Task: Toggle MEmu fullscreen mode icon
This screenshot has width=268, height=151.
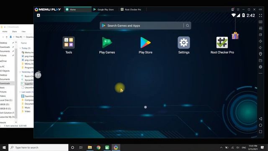Action: (260, 16)
